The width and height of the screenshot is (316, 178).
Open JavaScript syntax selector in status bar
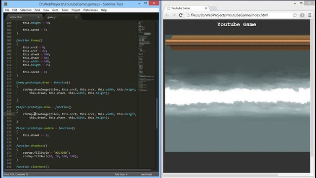coord(147,174)
